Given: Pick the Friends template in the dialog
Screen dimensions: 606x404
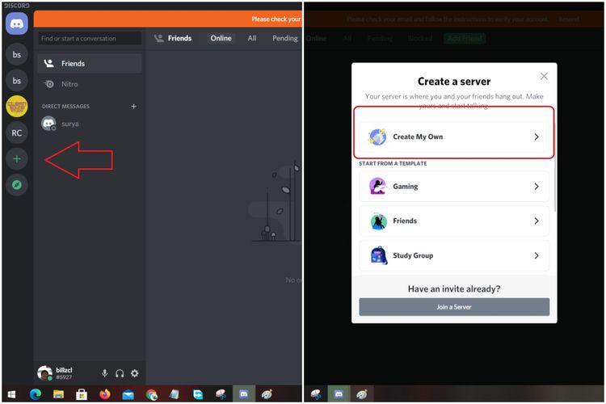Looking at the screenshot, I should tap(454, 221).
